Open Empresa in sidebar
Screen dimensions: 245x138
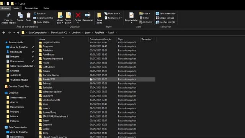point(15,71)
